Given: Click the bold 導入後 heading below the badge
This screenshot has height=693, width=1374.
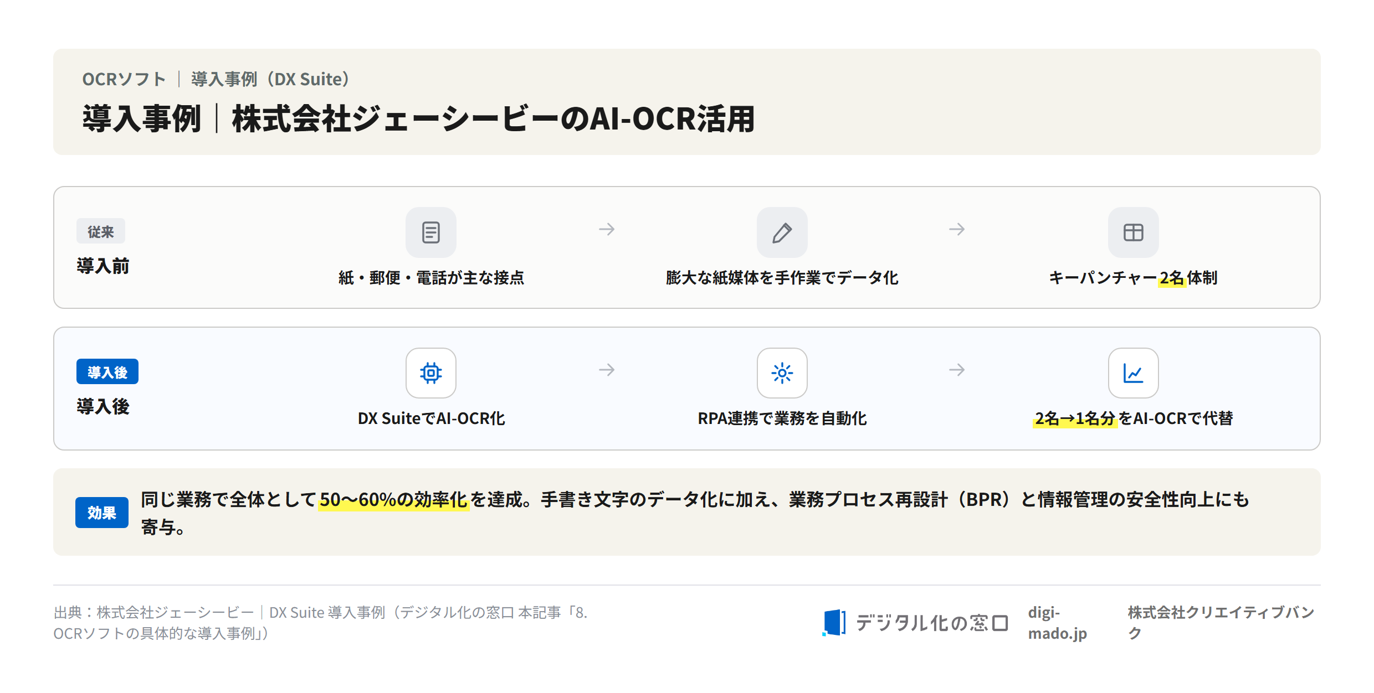Looking at the screenshot, I should point(103,407).
